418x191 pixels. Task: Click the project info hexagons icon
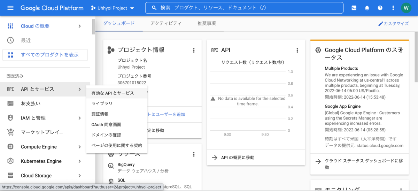coord(111,50)
